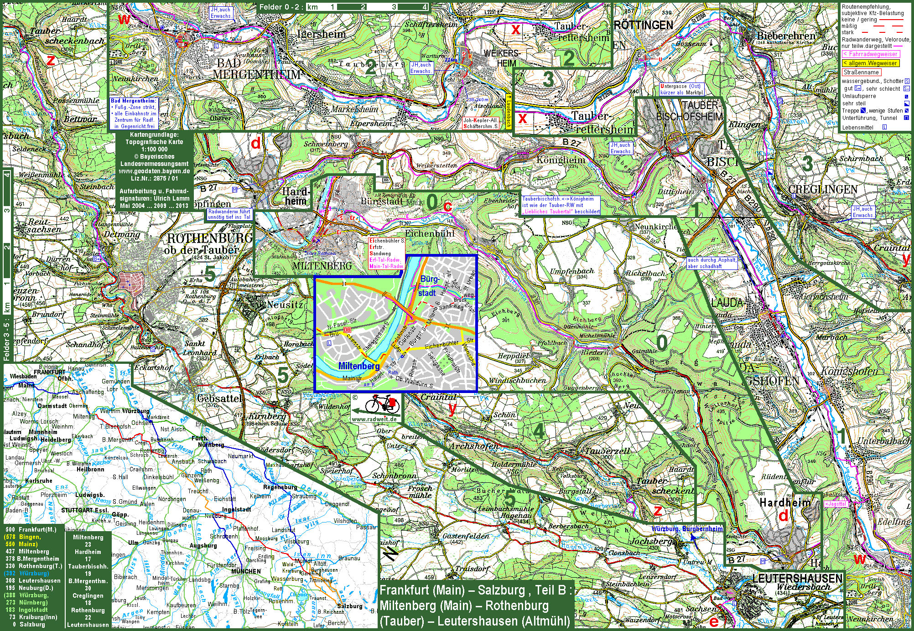The width and height of the screenshot is (914, 631).
Task: Click the 'Würzburg, Burgbernheim' direction label
Action: (x=686, y=529)
